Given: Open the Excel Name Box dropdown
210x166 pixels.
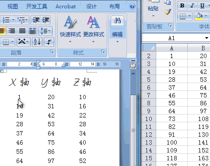Looking at the screenshot, I should 206,38.
